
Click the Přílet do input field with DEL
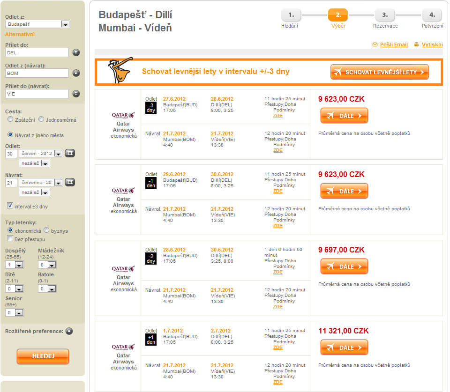(x=37, y=52)
